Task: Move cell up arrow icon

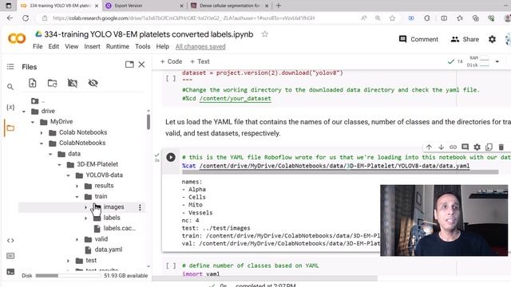Action: [x=429, y=147]
